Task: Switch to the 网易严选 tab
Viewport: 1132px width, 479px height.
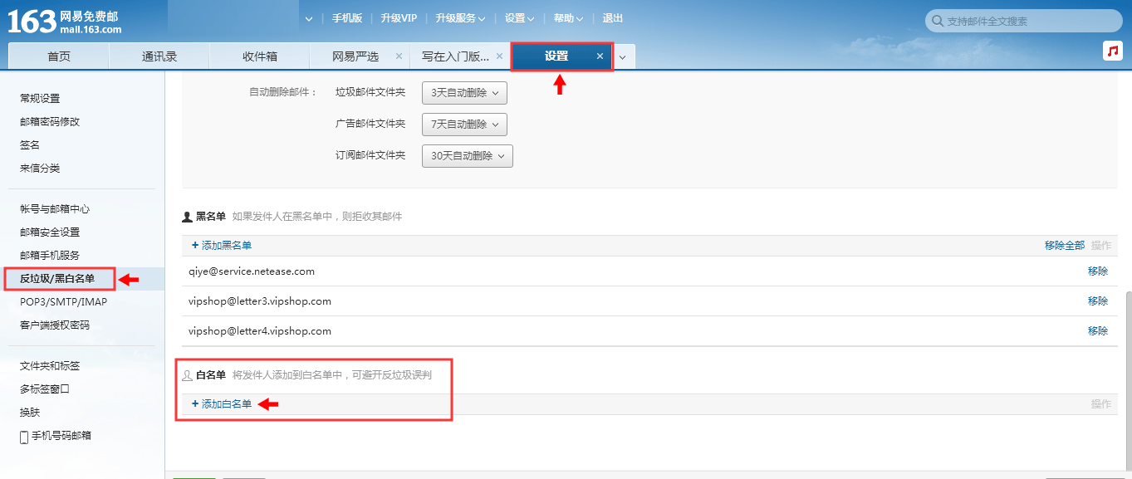Action: [355, 56]
